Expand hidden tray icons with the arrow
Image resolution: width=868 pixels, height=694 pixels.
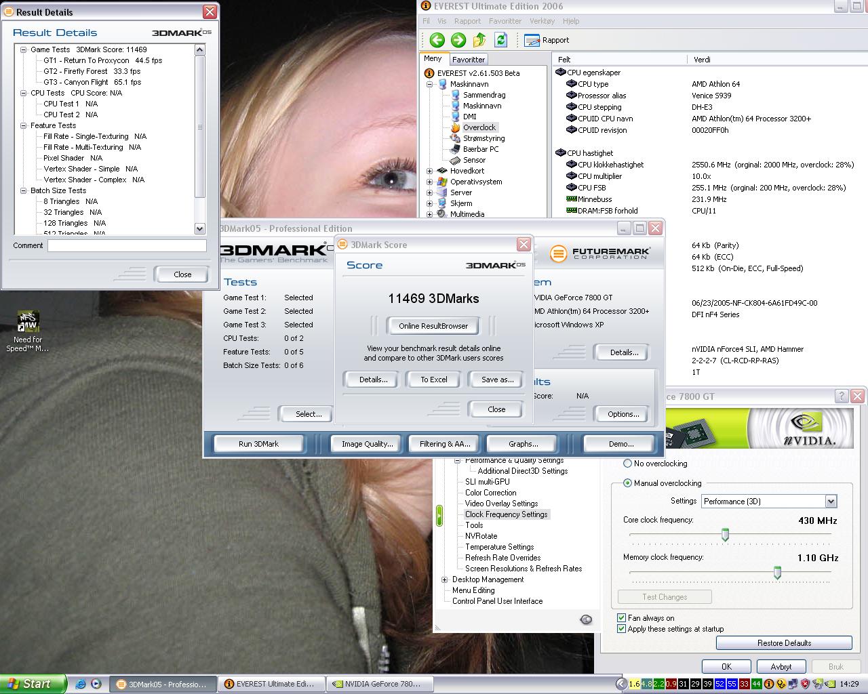[x=621, y=684]
